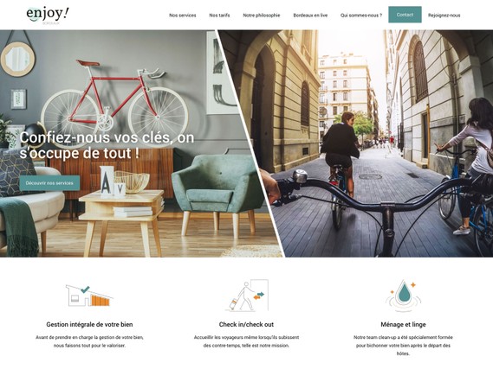This screenshot has height=369, width=493.
Task: Open Bordeaux en live section
Action: 310,15
